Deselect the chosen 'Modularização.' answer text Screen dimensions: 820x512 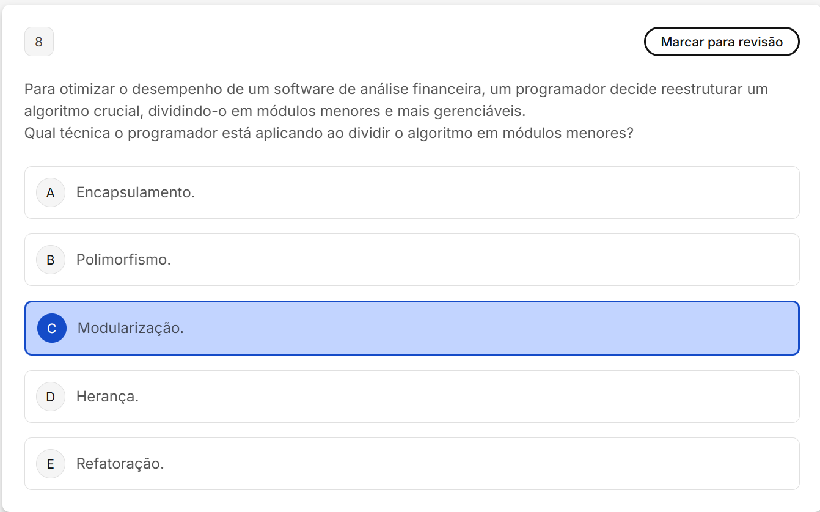tap(130, 328)
